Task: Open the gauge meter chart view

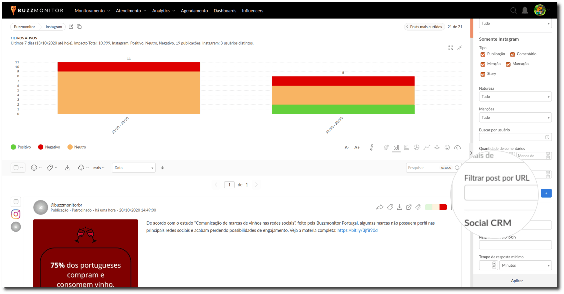Action: 457,147
